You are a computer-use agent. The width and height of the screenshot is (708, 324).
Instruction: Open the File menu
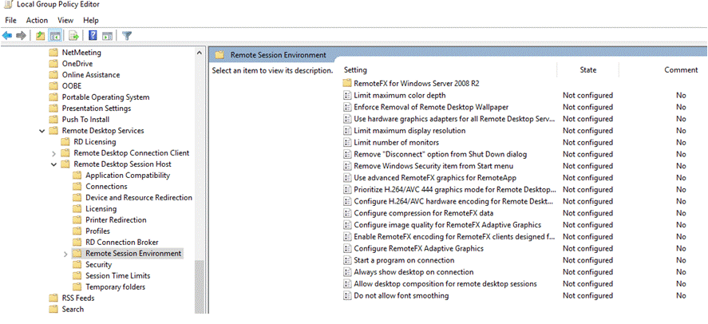point(10,20)
